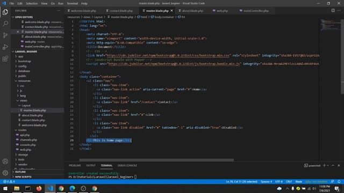This screenshot has height=193, width=344.
Task: Open the Search view in activity bar
Action: 5,24
